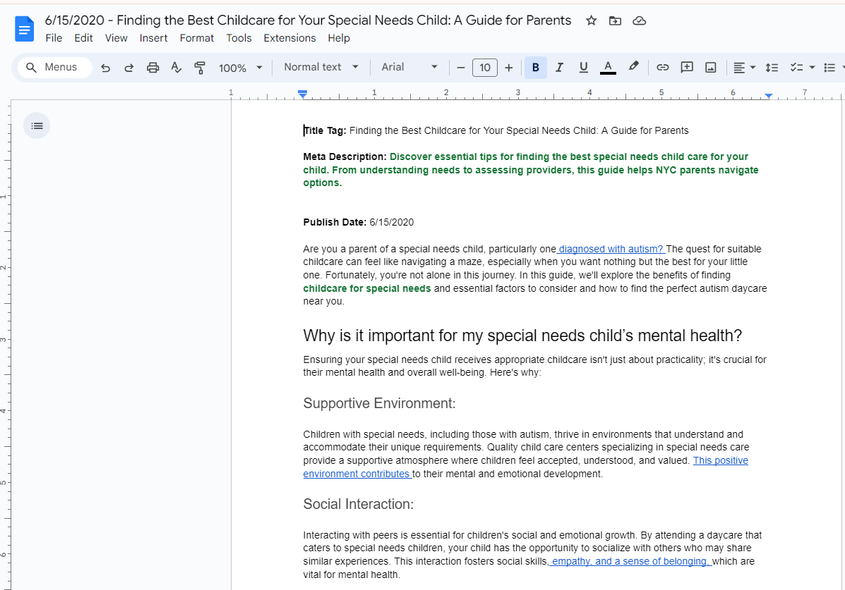This screenshot has height=590, width=845.
Task: Insert a link with toolbar icon
Action: click(662, 67)
